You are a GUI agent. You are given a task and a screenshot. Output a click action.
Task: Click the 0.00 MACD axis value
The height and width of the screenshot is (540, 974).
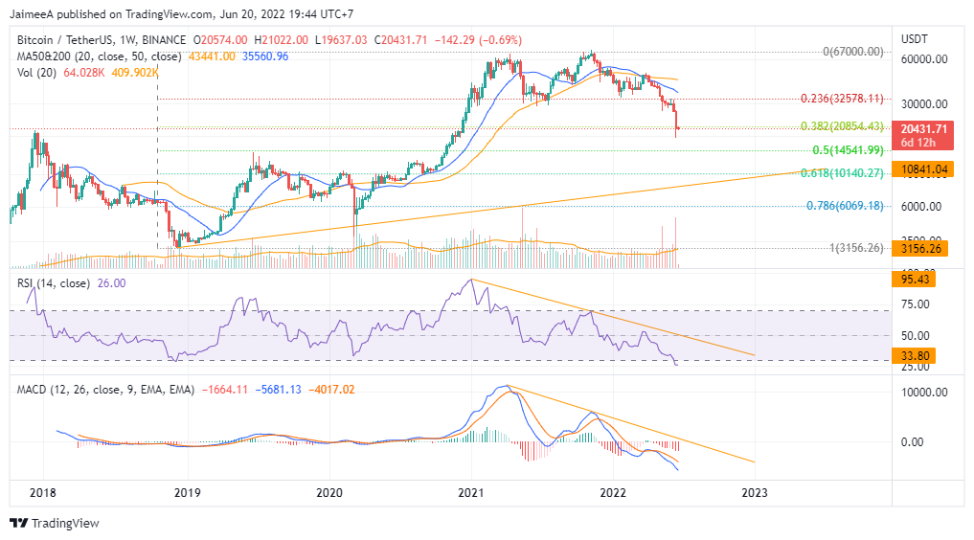coord(913,442)
